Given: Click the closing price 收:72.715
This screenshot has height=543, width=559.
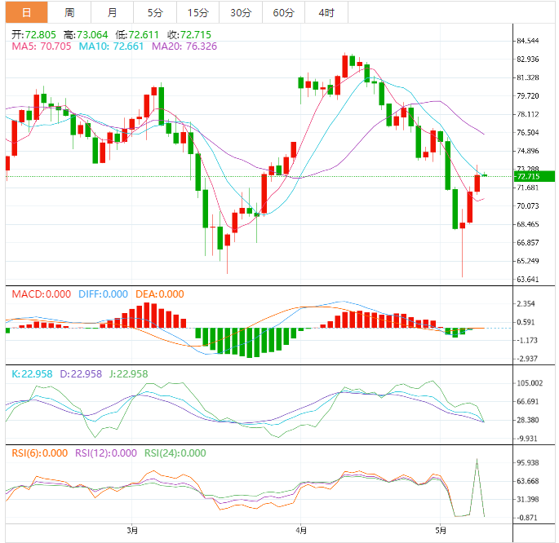Looking at the screenshot, I should [x=189, y=35].
